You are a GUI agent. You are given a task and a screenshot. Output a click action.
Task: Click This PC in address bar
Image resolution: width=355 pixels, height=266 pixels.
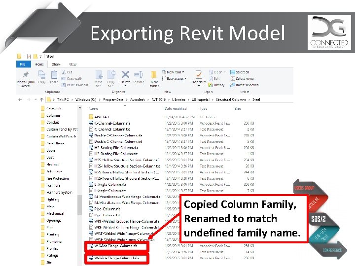63,100
